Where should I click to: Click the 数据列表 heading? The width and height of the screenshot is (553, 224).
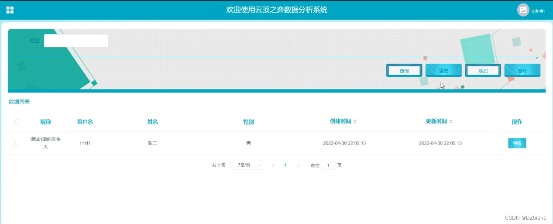coord(19,102)
